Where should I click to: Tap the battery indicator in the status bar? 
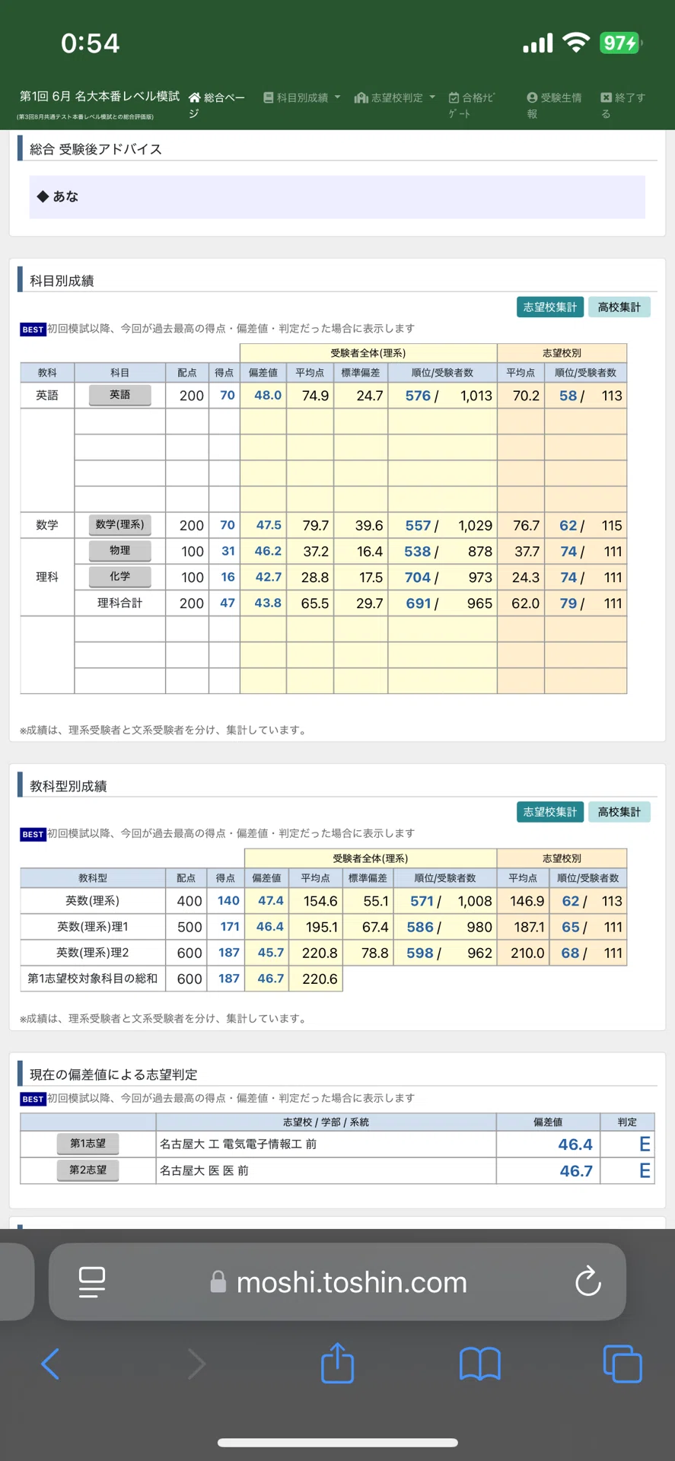coord(621,43)
